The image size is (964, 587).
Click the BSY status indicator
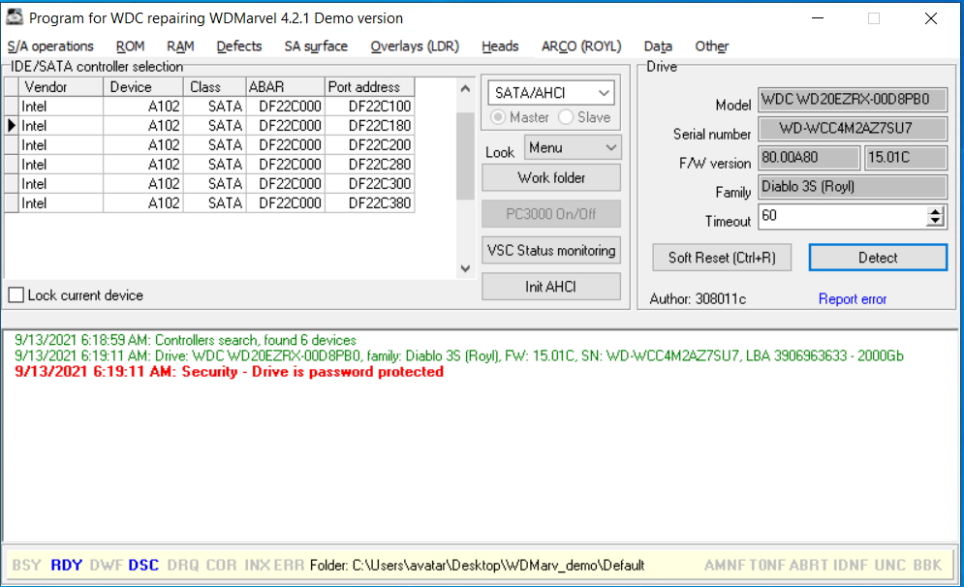click(x=26, y=565)
